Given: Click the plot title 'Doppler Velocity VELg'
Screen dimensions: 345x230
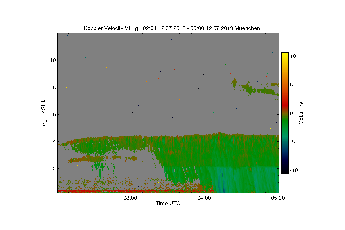Looking at the screenshot, I should point(111,28).
